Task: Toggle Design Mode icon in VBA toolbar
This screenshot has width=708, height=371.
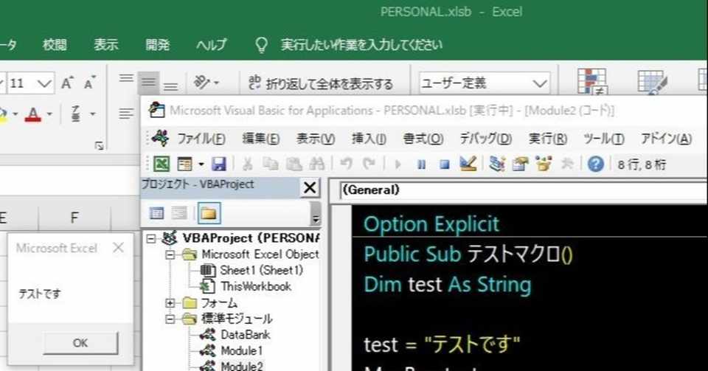Action: (x=468, y=164)
